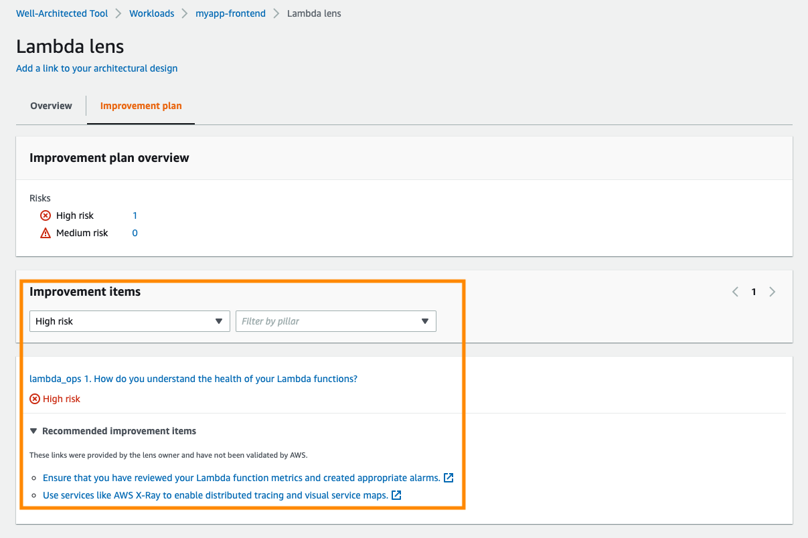Image resolution: width=808 pixels, height=538 pixels.
Task: Open myapp-frontend breadcrumb link
Action: (230, 13)
